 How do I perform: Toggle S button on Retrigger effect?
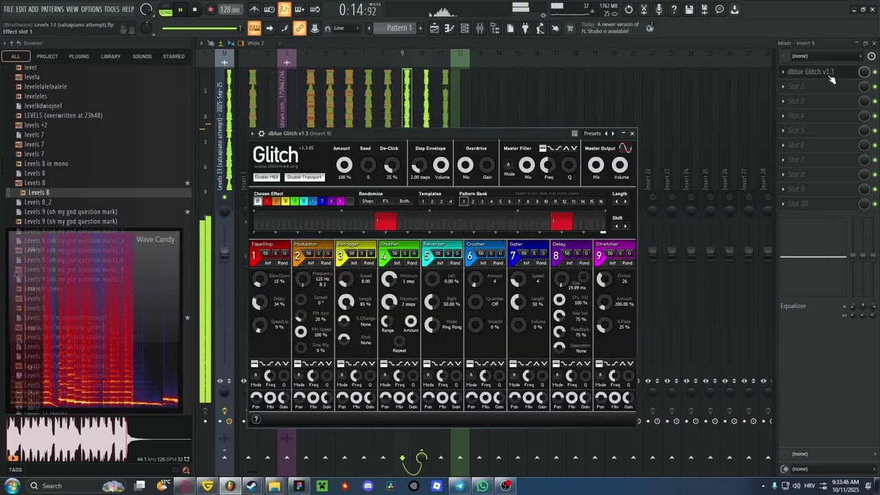click(362, 254)
